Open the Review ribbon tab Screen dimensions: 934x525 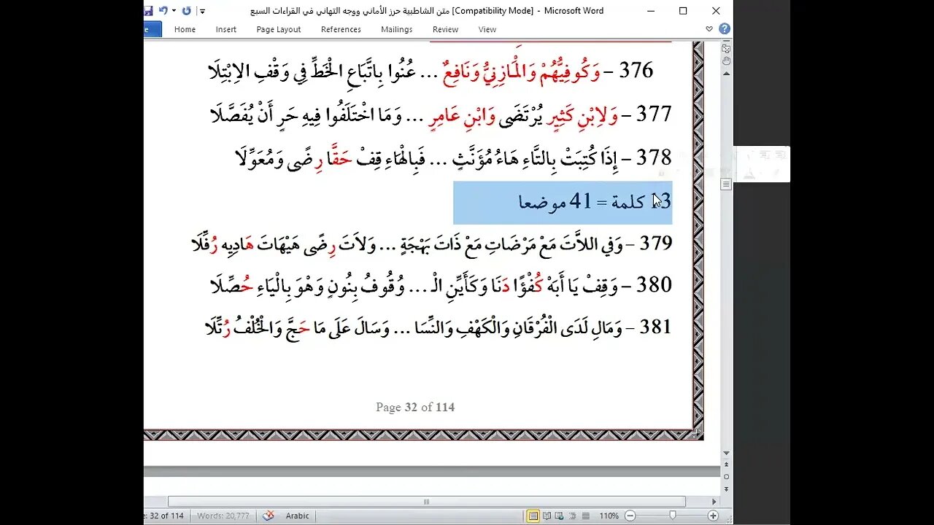(x=445, y=29)
